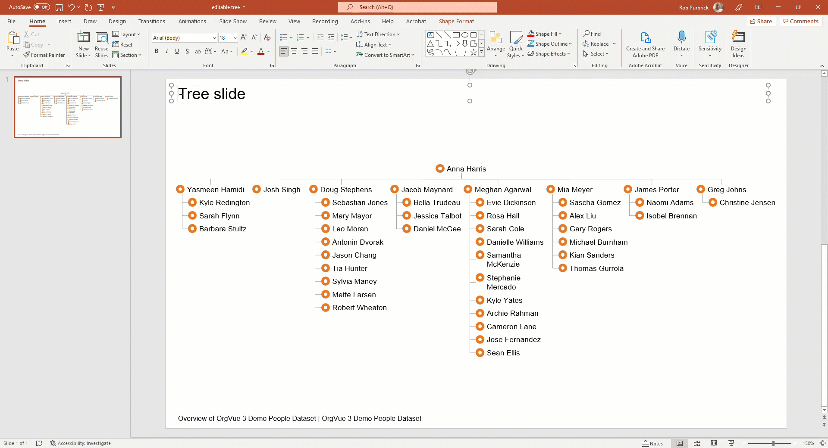Decrease list indent level

click(x=320, y=37)
